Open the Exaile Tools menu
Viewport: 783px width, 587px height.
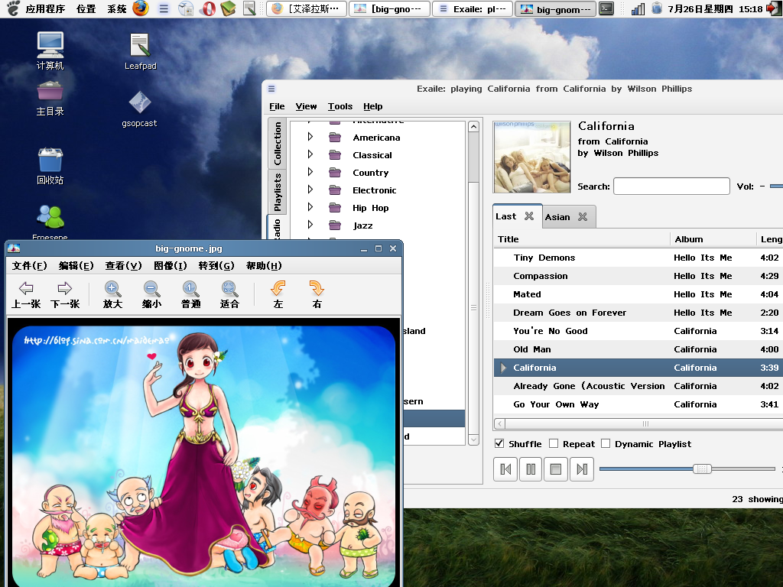[x=340, y=106]
